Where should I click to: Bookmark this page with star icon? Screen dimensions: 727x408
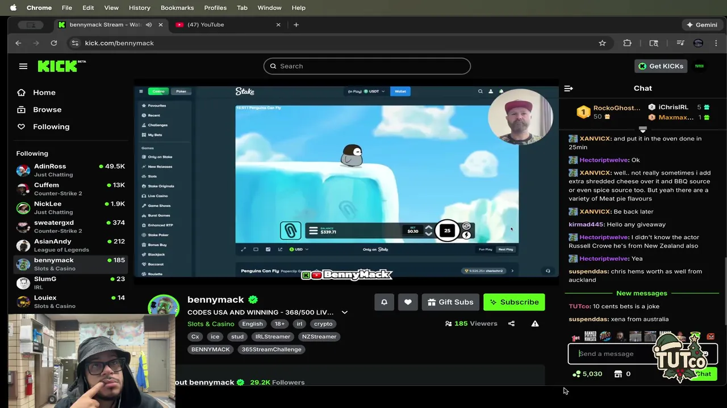(602, 43)
